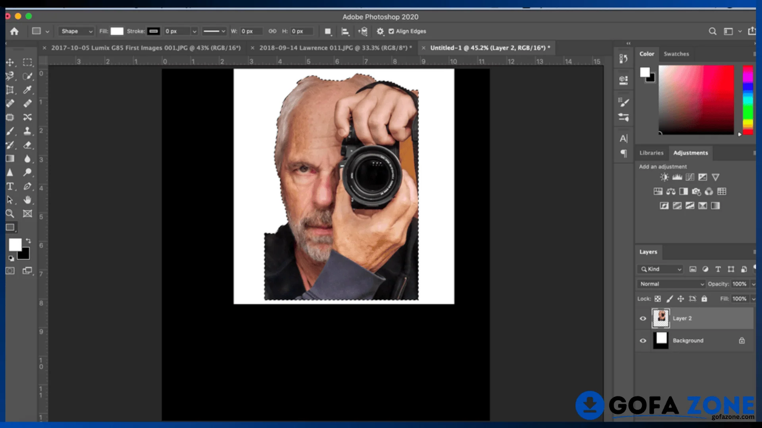Open the layer Fill dropdown arrow
Image resolution: width=762 pixels, height=428 pixels.
pos(753,299)
